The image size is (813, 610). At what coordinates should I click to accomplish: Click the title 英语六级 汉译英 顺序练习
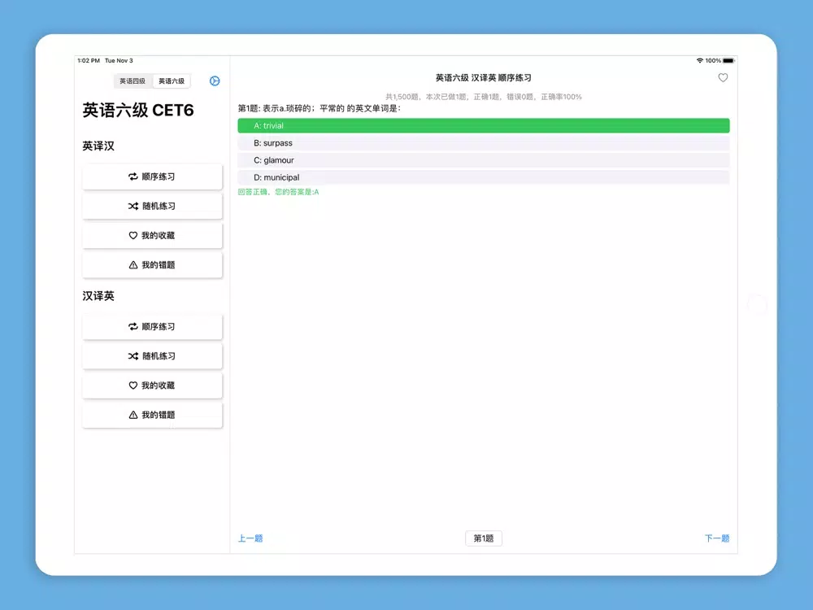[x=483, y=78]
